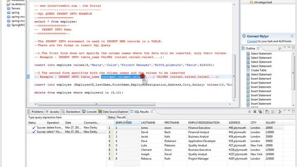Select the first Select Statement in Outline
This screenshot has width=297, height=167.
coord(261,54)
